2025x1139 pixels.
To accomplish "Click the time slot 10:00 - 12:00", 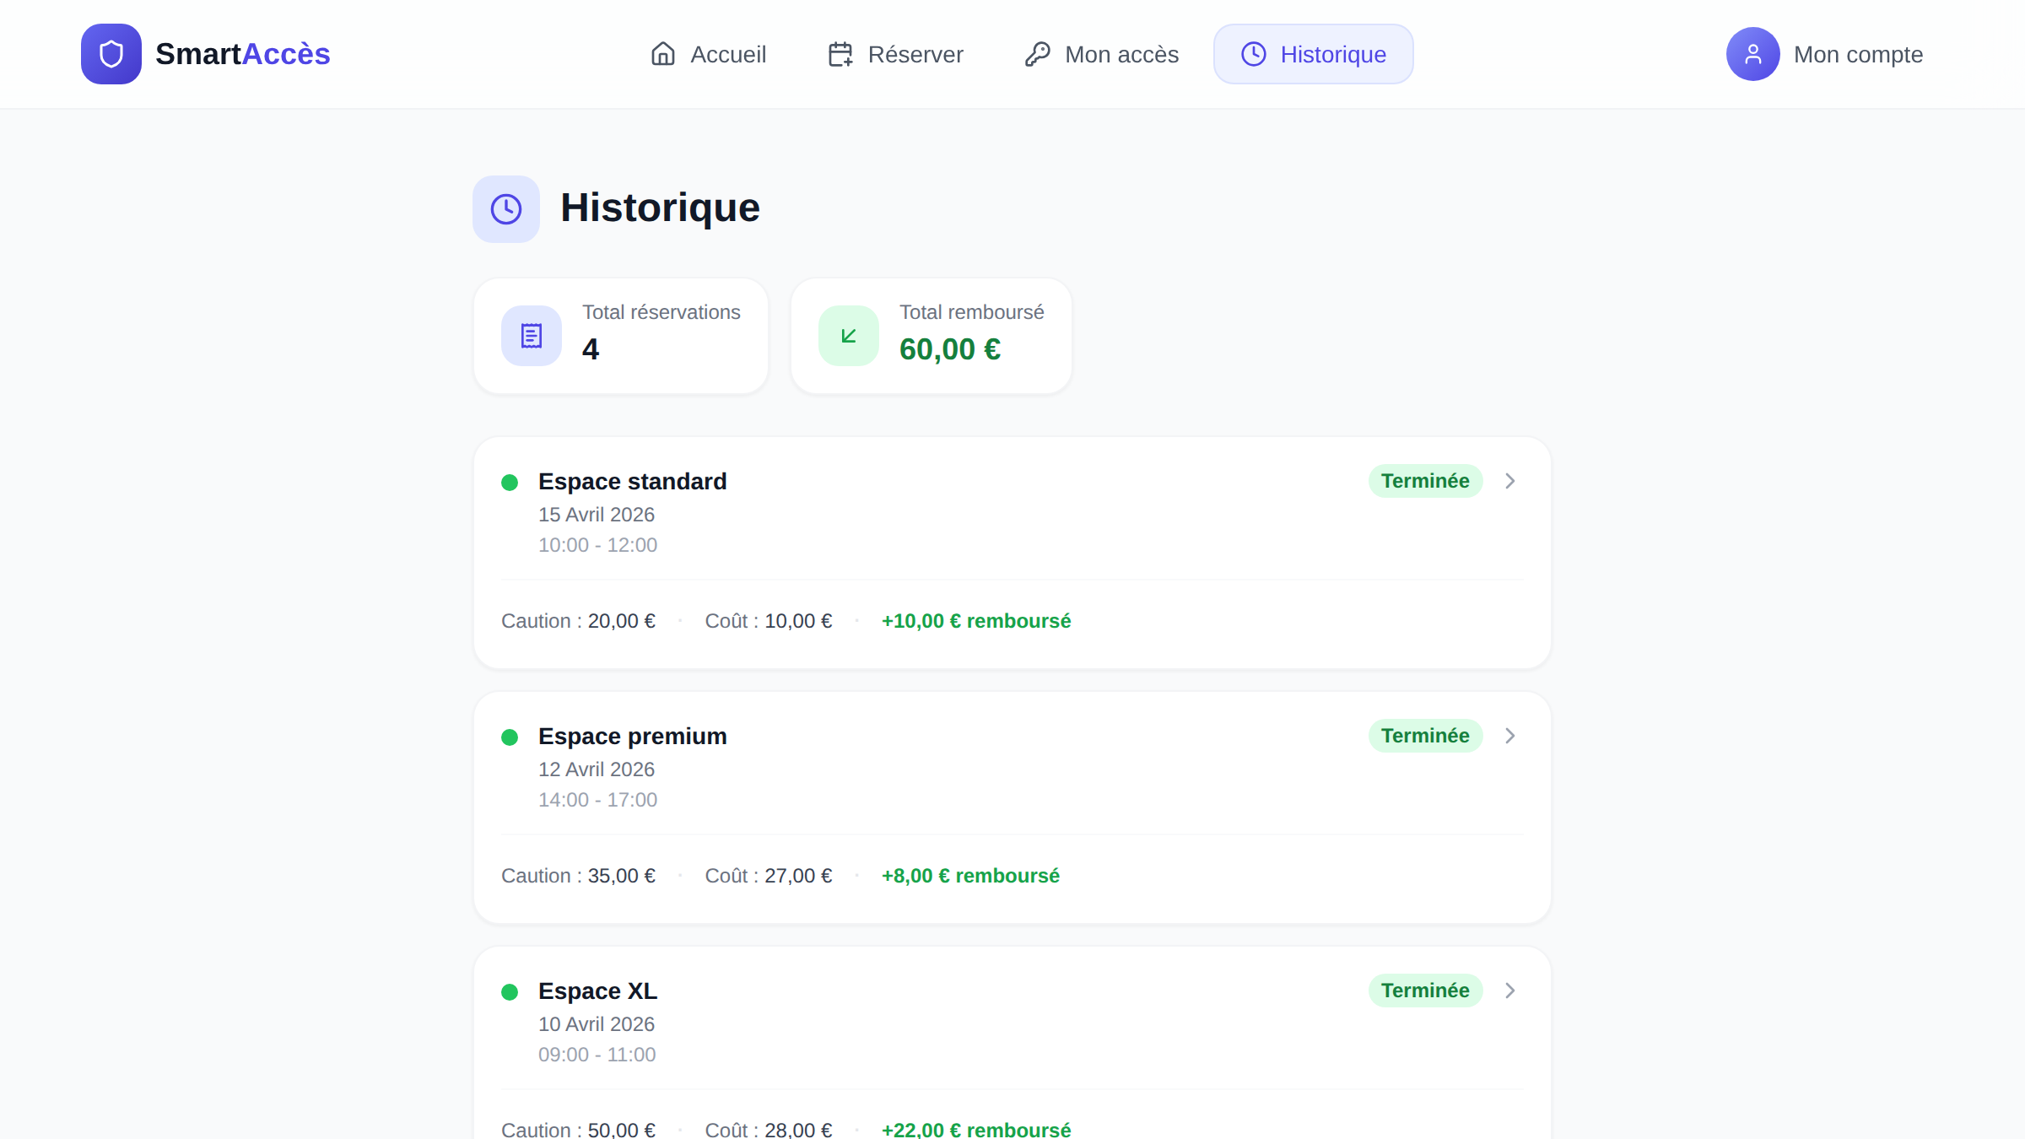I will [x=598, y=545].
